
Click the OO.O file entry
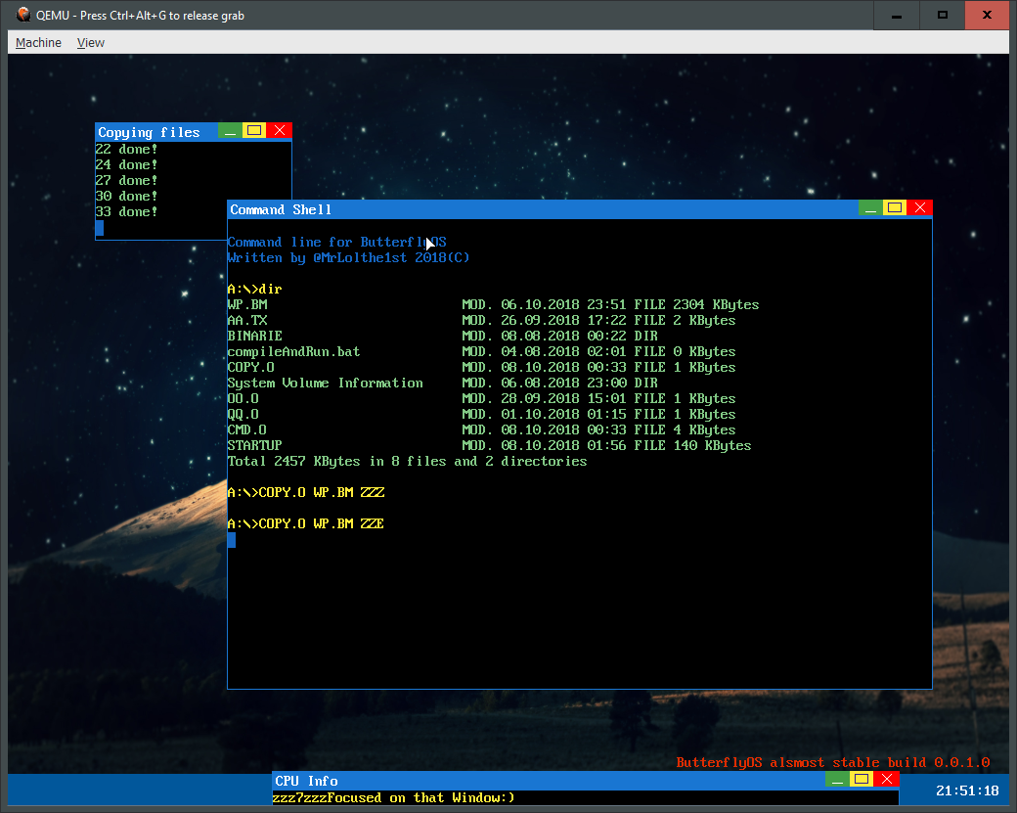[243, 398]
